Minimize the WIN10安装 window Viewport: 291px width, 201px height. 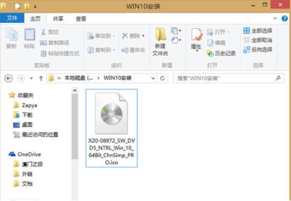click(x=253, y=5)
